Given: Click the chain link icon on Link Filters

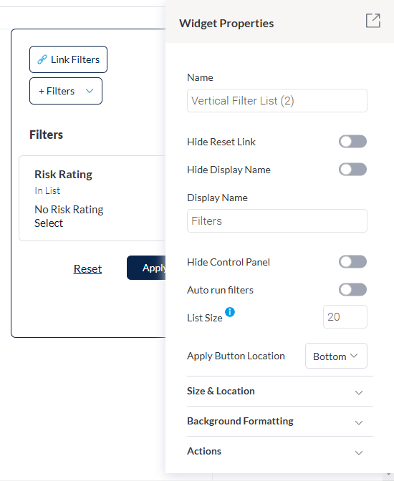Looking at the screenshot, I should pyautogui.click(x=42, y=59).
